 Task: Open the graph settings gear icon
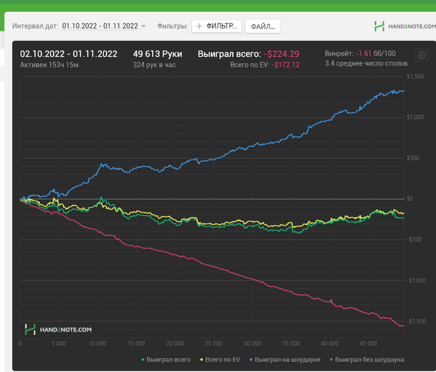pos(422,55)
